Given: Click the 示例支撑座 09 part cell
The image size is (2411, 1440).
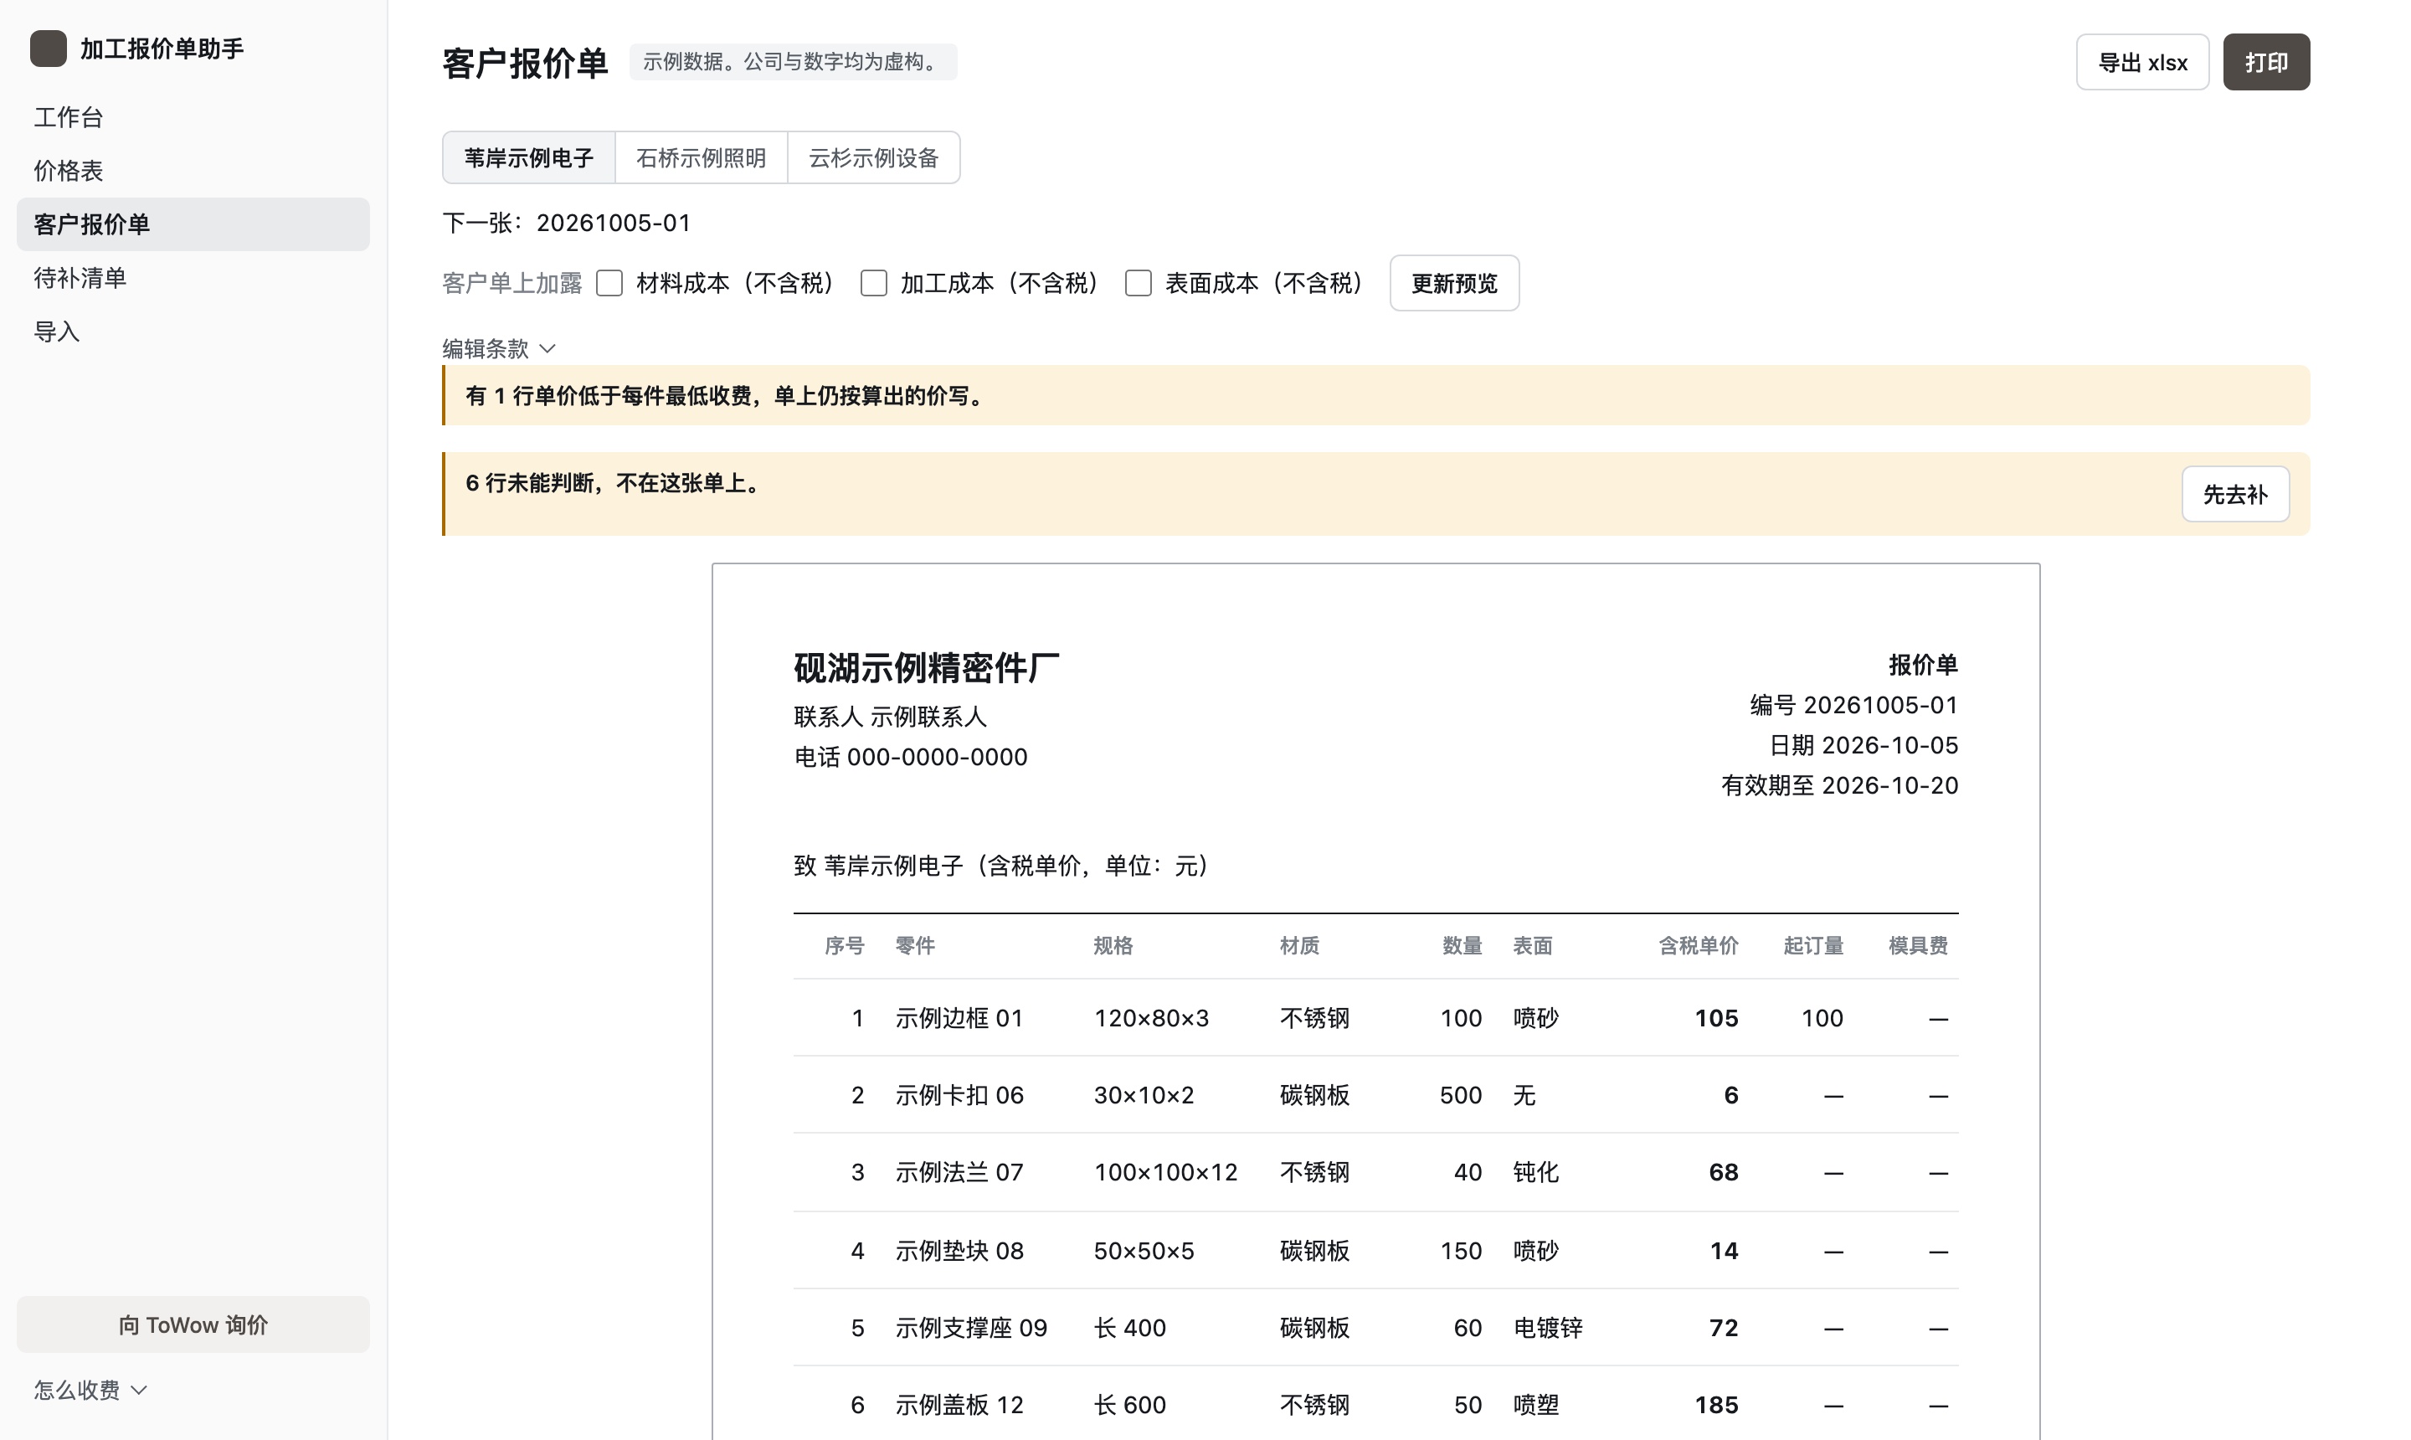Looking at the screenshot, I should click(971, 1328).
